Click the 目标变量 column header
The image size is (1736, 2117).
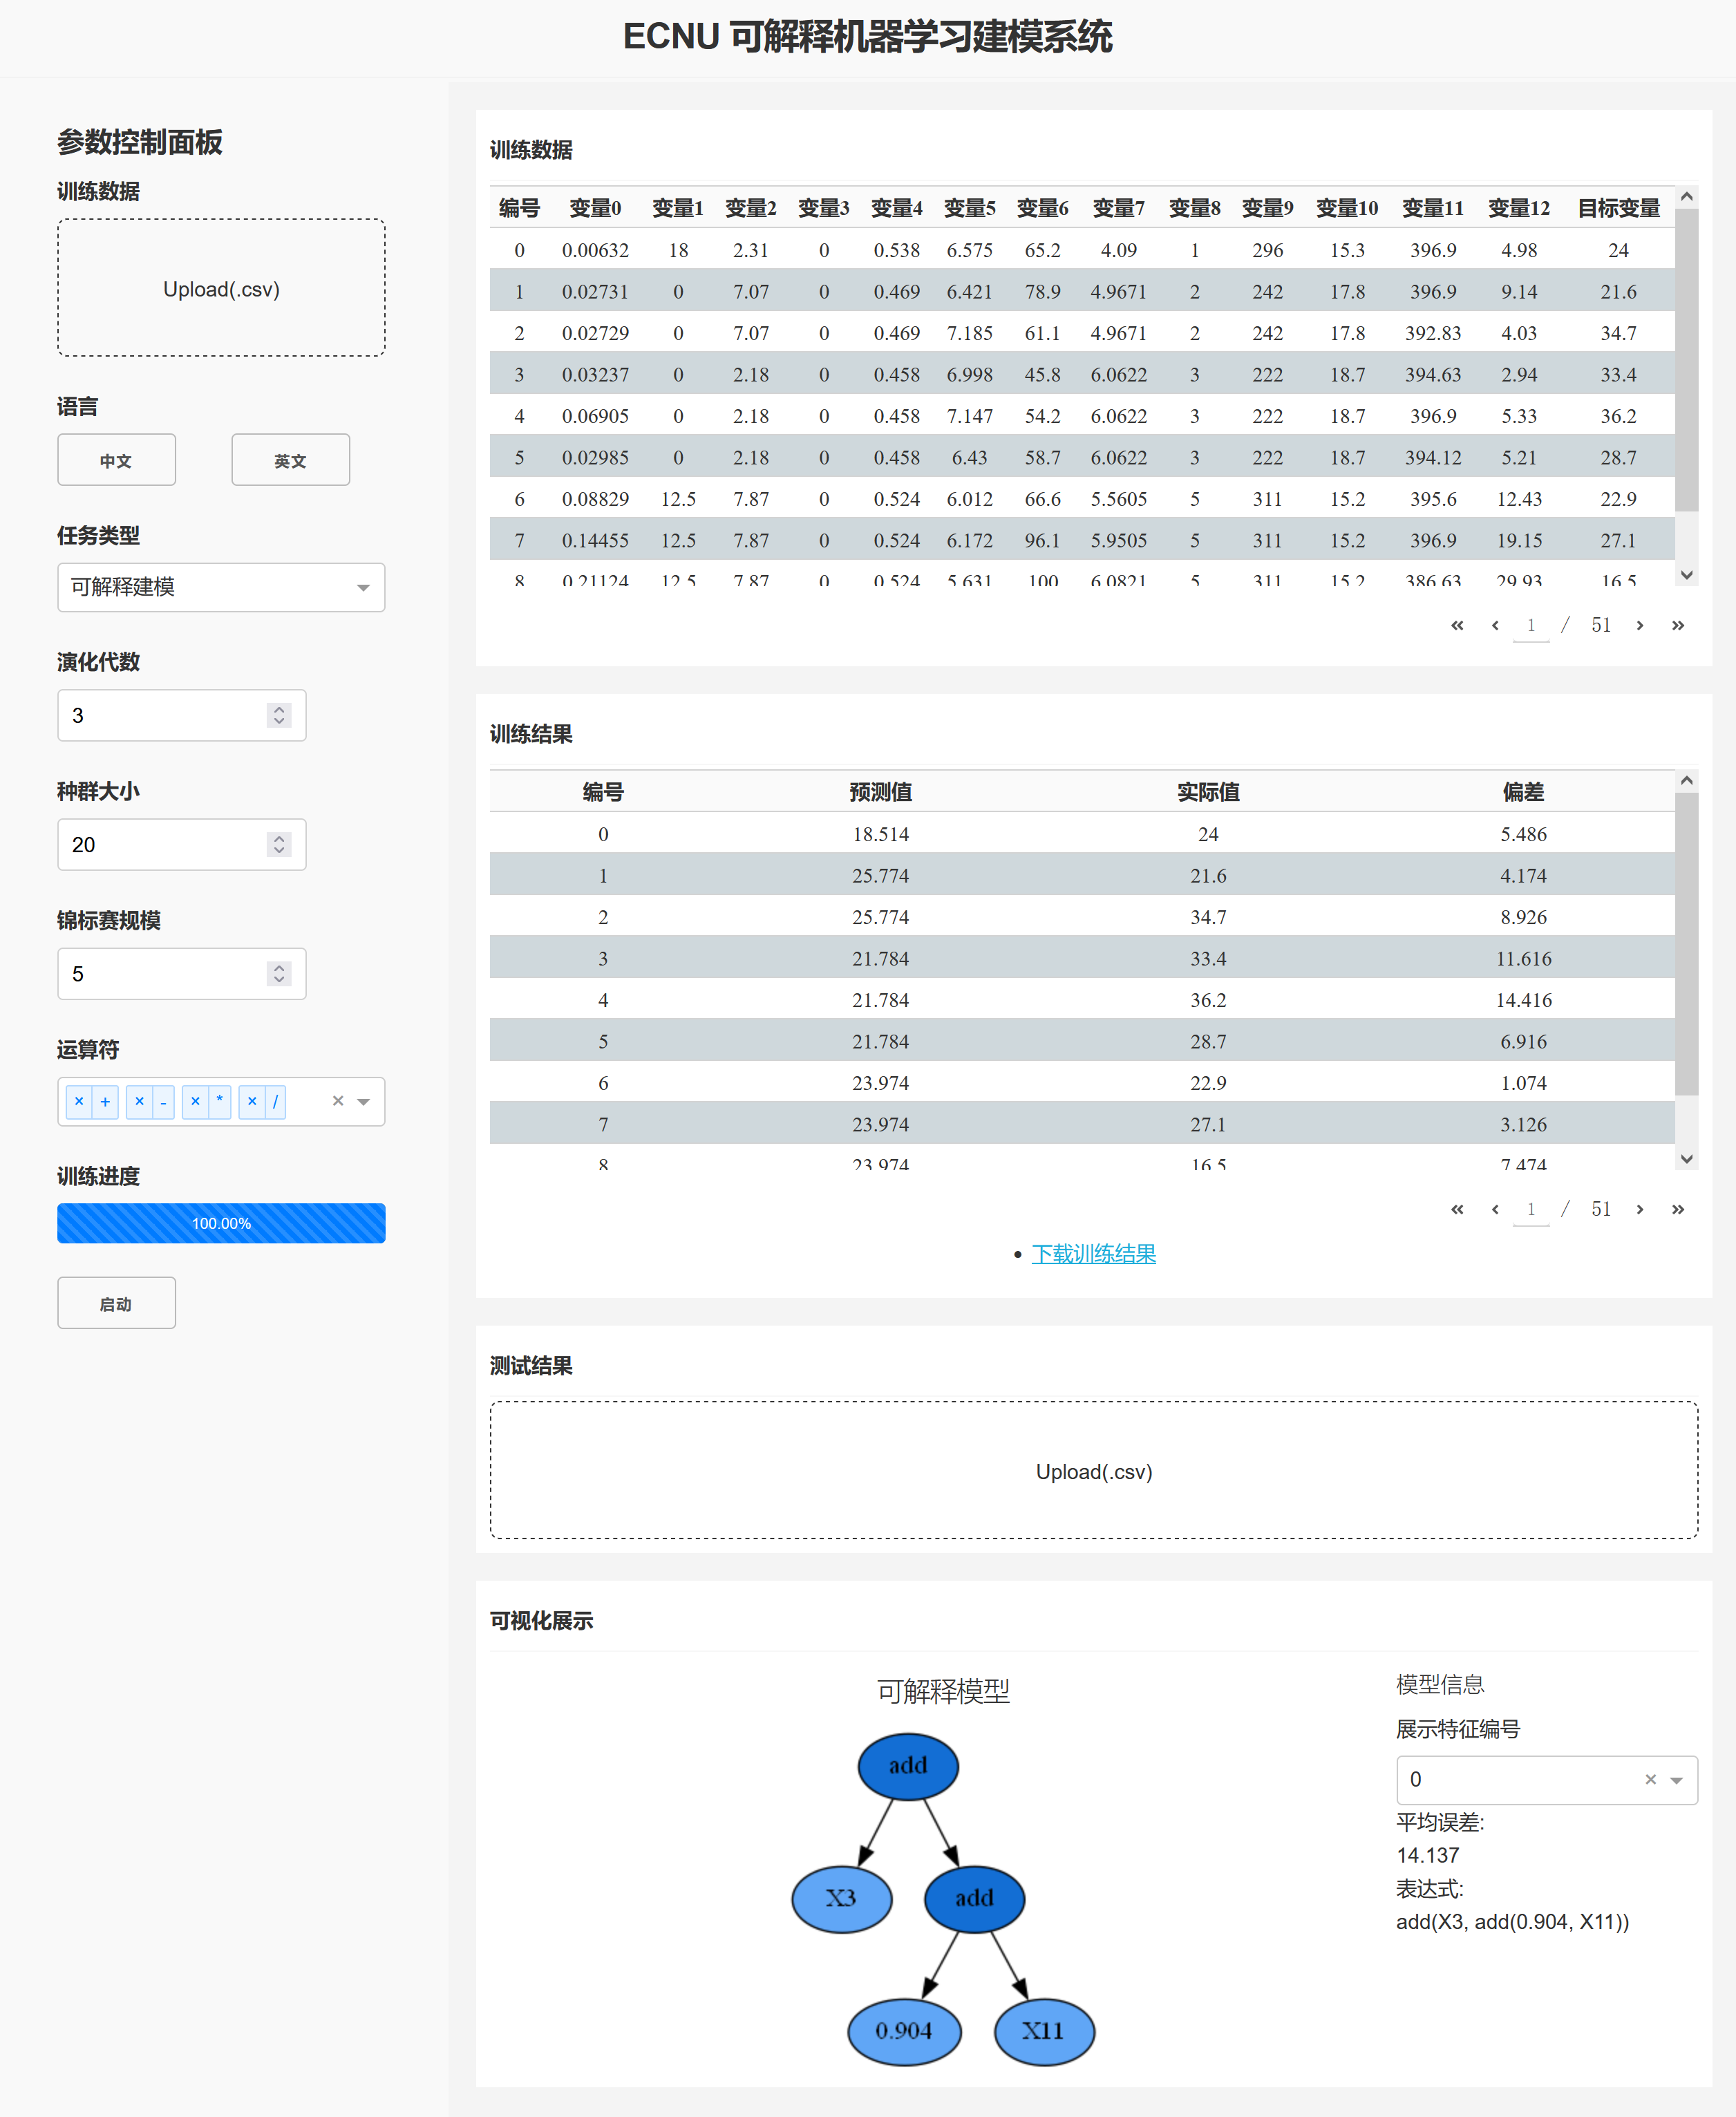pyautogui.click(x=1618, y=208)
